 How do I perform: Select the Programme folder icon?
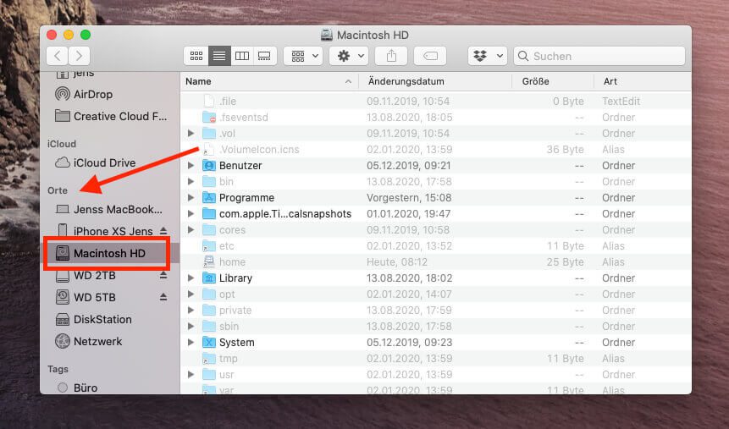coord(209,197)
